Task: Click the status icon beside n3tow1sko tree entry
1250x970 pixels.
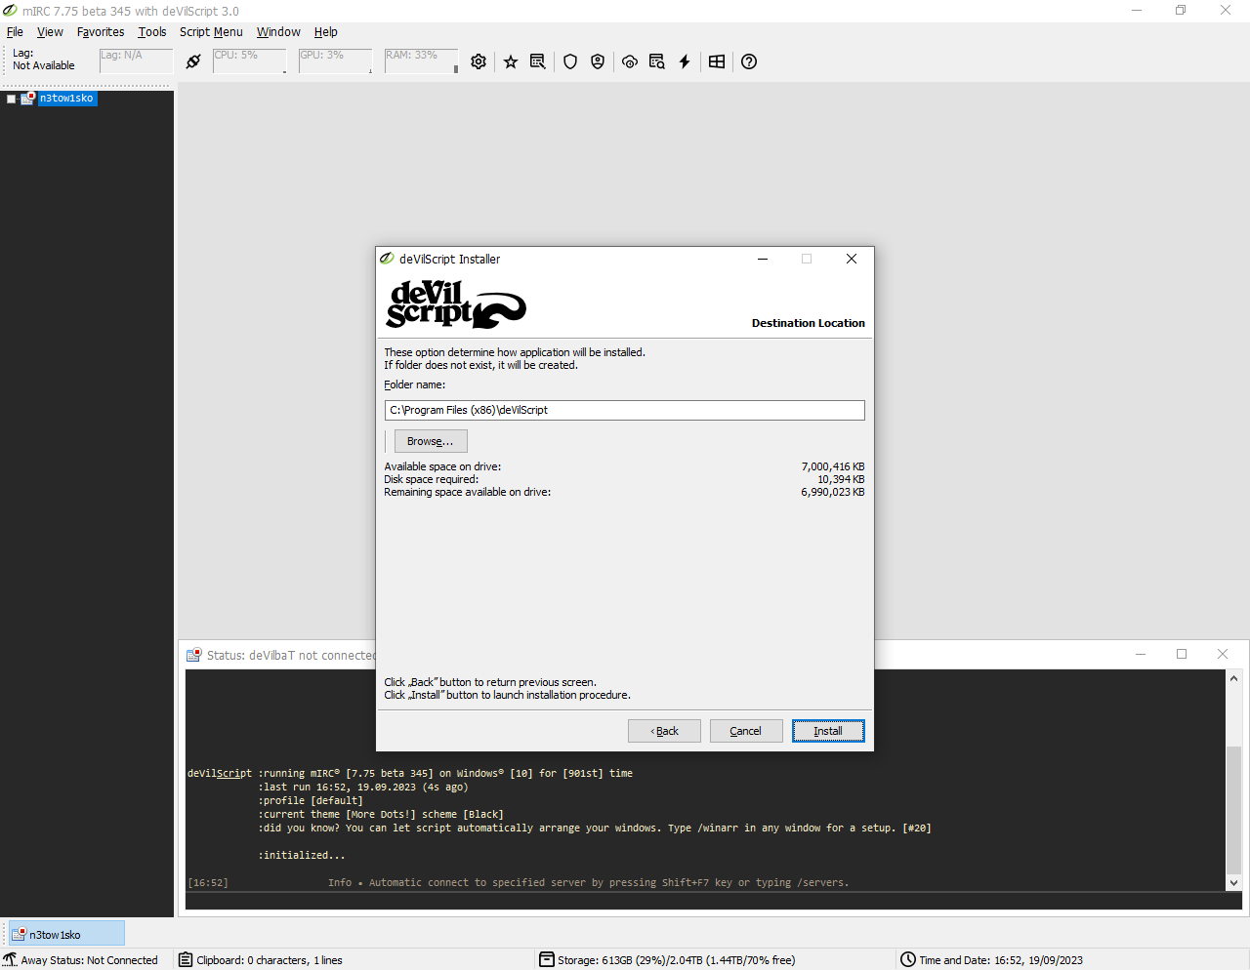Action: coord(28,98)
